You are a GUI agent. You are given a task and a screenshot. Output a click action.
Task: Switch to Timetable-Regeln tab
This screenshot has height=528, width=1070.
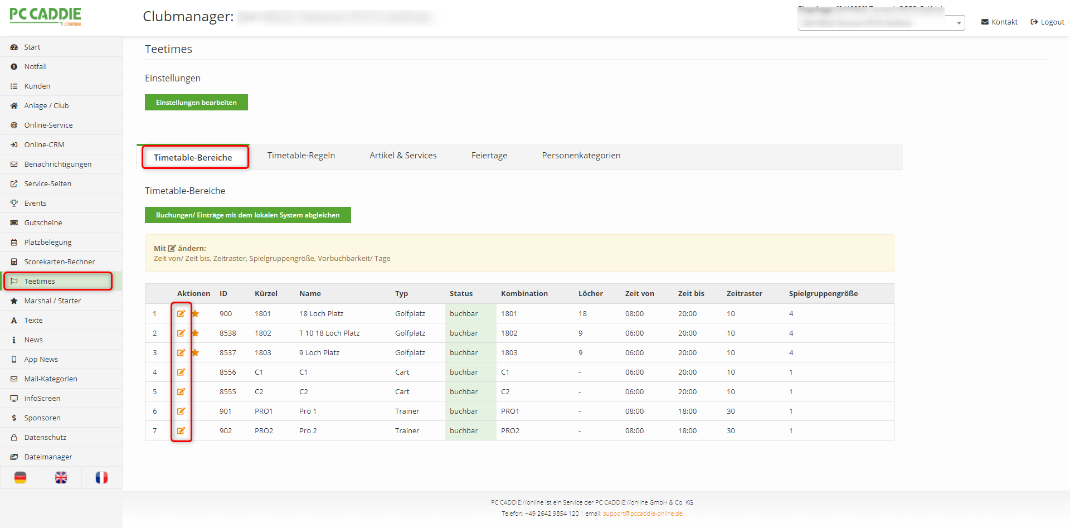pos(301,156)
